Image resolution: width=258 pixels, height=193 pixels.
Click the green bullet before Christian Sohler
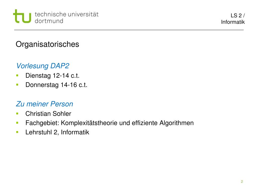[17, 113]
